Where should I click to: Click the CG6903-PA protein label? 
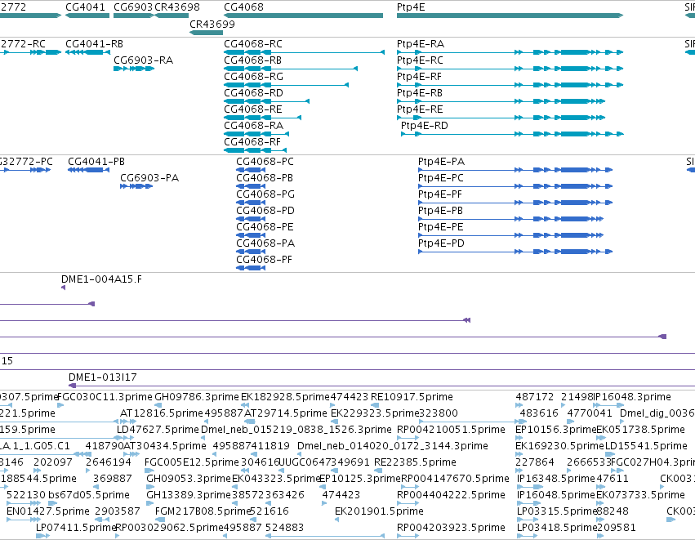tap(149, 178)
